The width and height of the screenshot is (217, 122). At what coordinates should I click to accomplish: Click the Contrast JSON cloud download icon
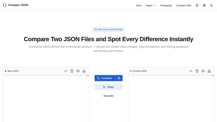point(203,71)
